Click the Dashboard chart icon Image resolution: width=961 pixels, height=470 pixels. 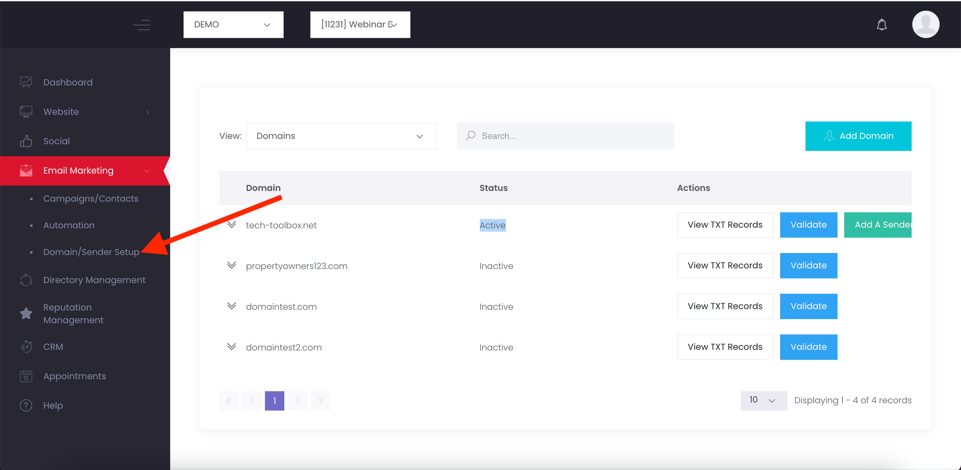(x=26, y=82)
